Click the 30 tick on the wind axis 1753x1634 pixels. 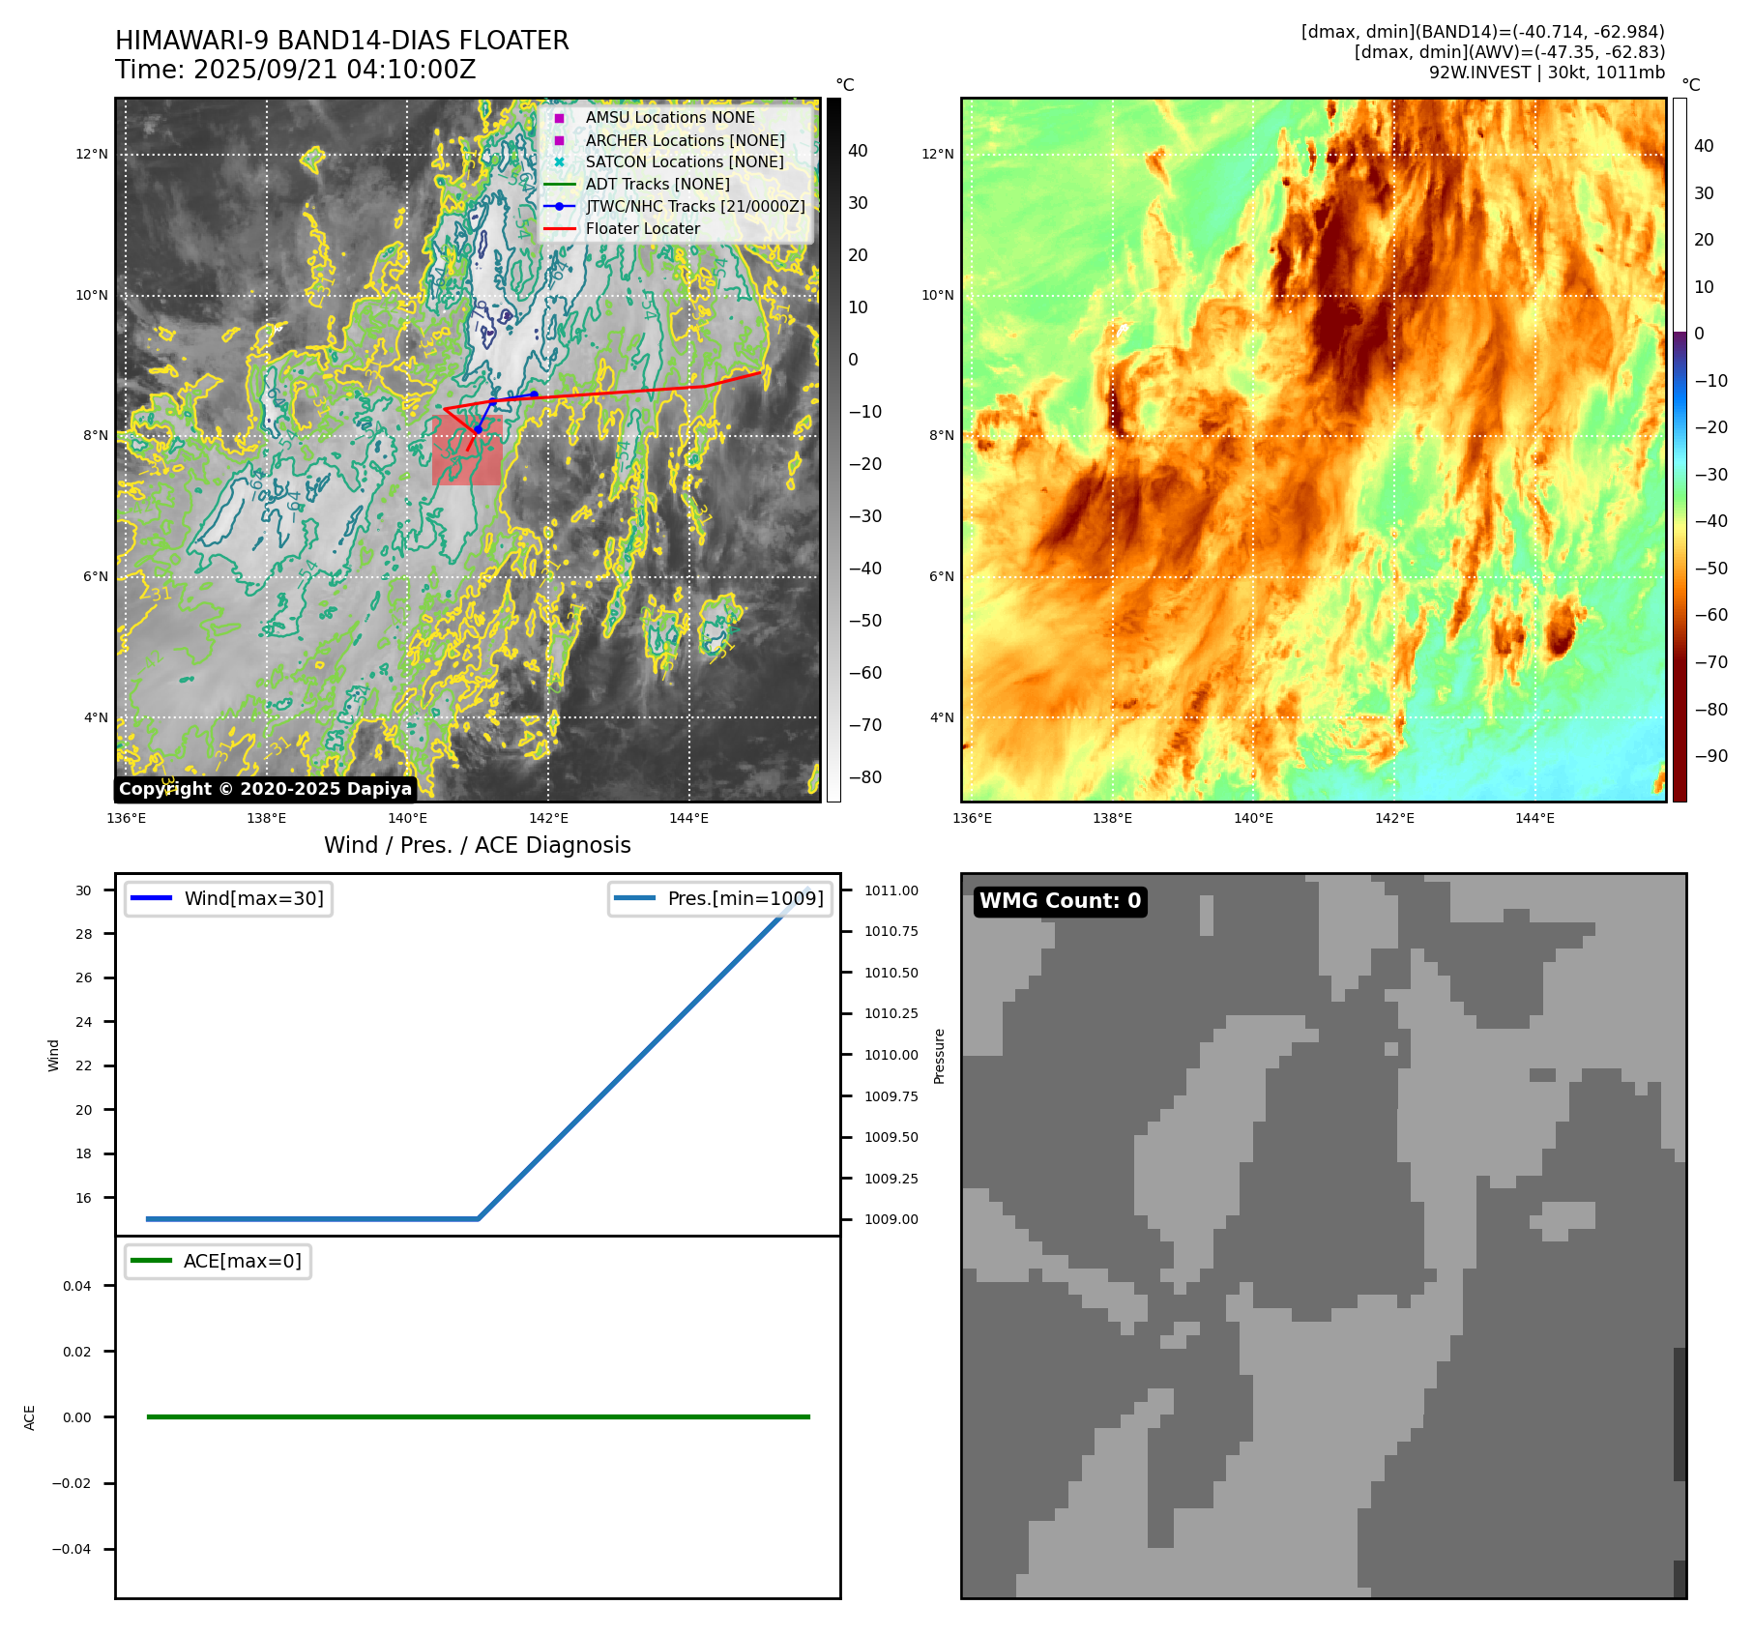click(84, 890)
